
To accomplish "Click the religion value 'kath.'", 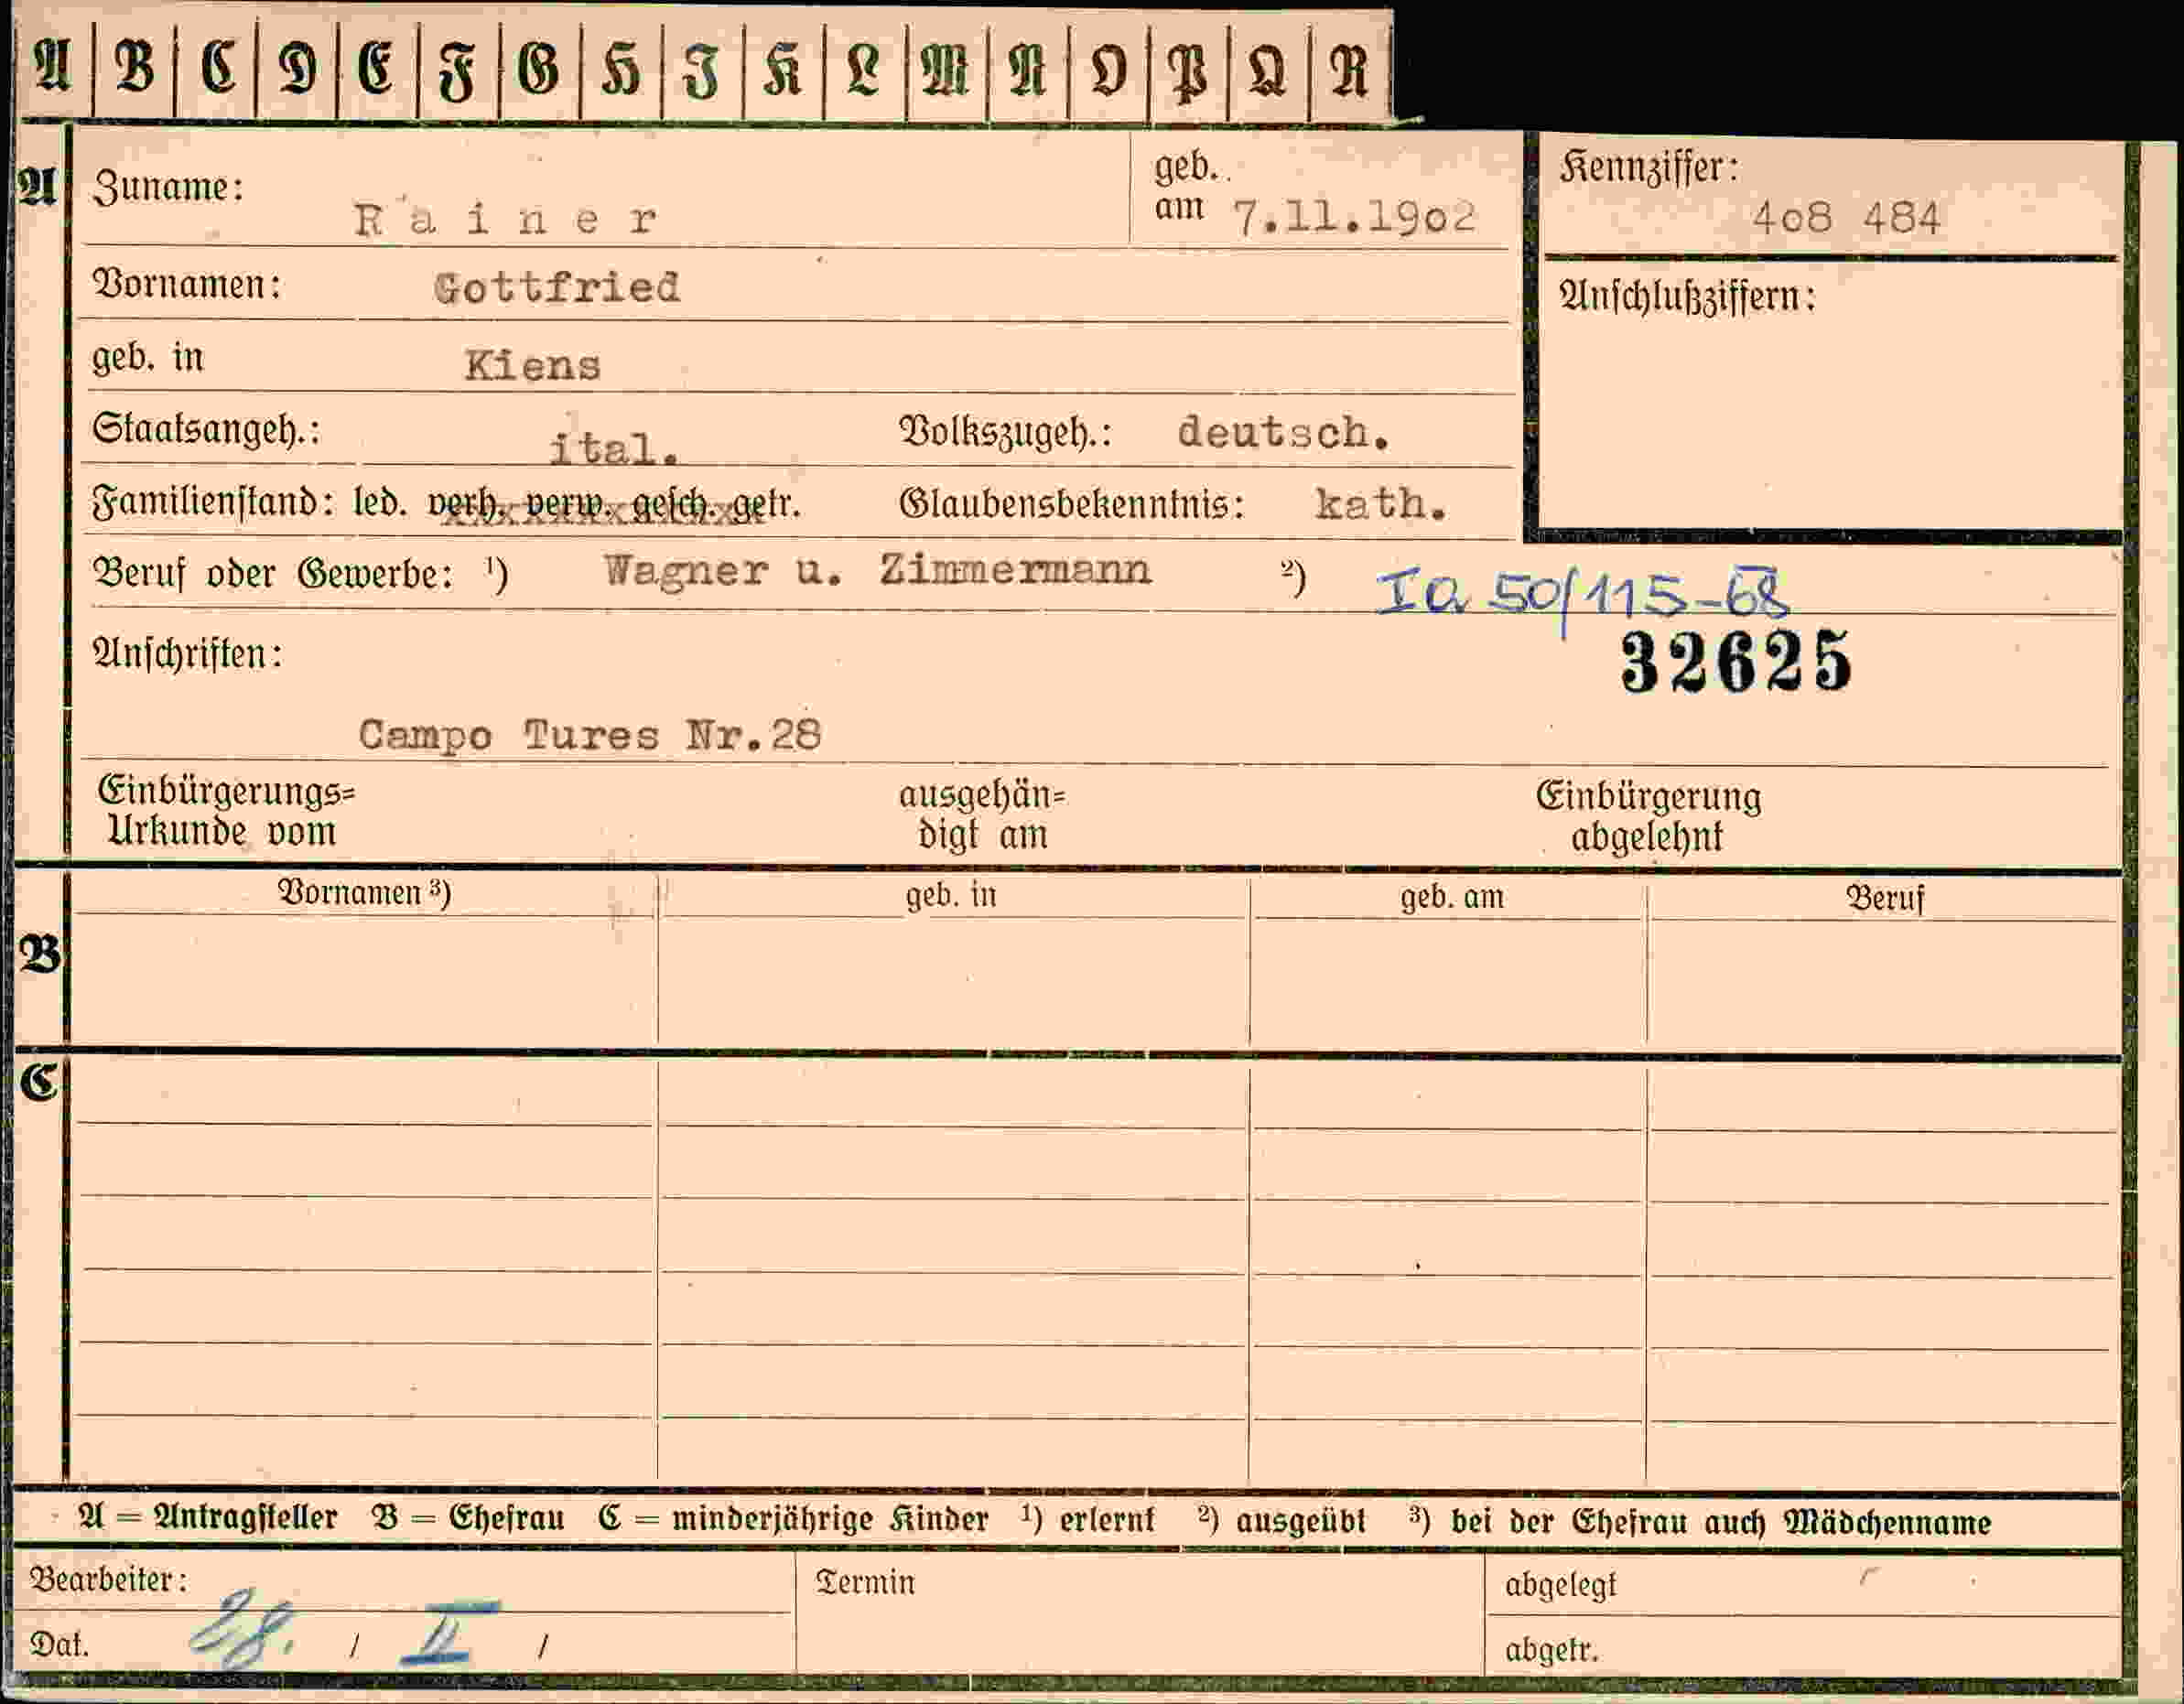I will click(x=1381, y=504).
